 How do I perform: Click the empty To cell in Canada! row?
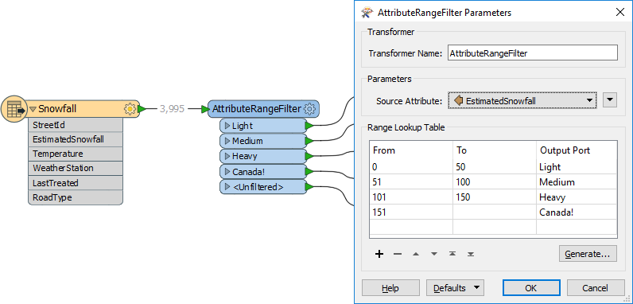495,212
